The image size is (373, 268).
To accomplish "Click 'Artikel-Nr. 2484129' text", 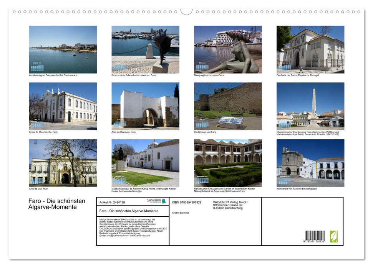I will point(112,202).
